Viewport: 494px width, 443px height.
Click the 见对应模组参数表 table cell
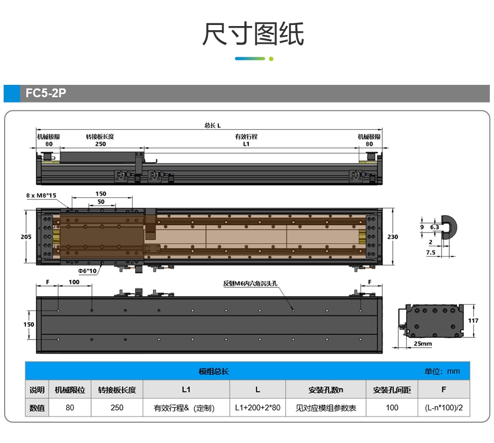[x=326, y=408]
